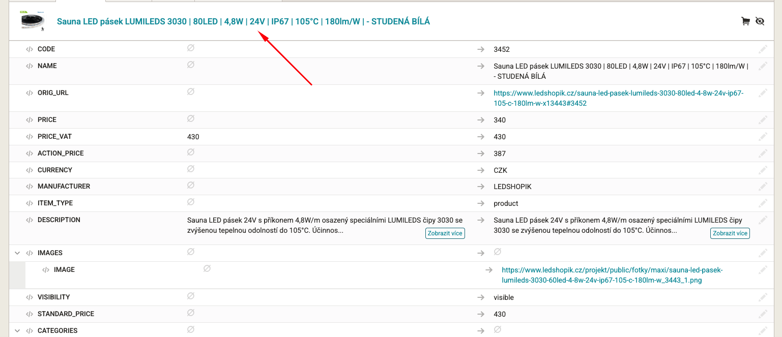Image resolution: width=782 pixels, height=337 pixels.
Task: Click the code tag icon beside MANUFACTURER
Action: pyautogui.click(x=30, y=187)
